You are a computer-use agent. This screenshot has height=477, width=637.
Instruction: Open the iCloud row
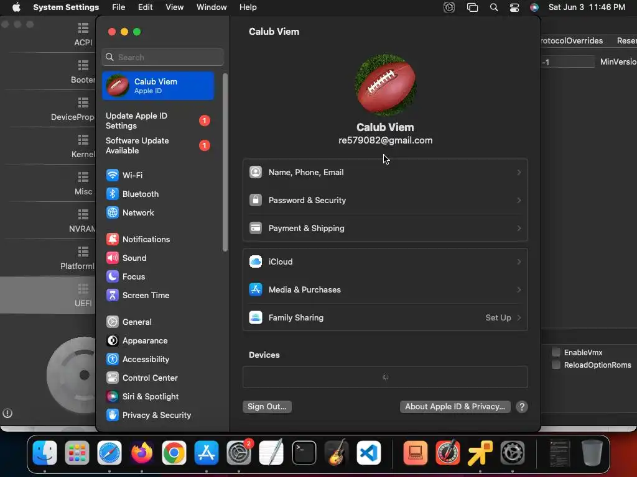[385, 261]
